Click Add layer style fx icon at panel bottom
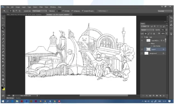Screen dimensions: 174x104 click(147, 96)
